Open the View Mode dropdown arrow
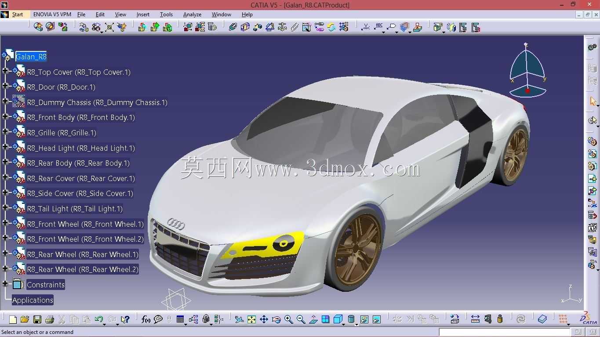This screenshot has width=600, height=337. click(x=356, y=324)
